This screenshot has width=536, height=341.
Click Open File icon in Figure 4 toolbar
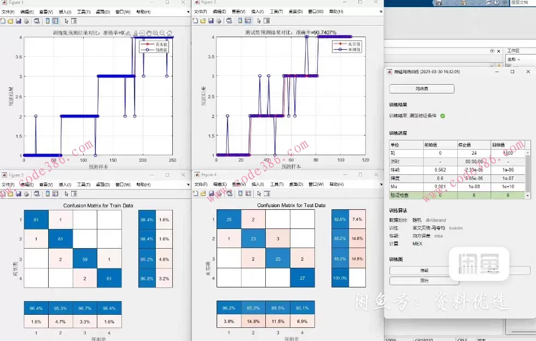[x=203, y=193]
